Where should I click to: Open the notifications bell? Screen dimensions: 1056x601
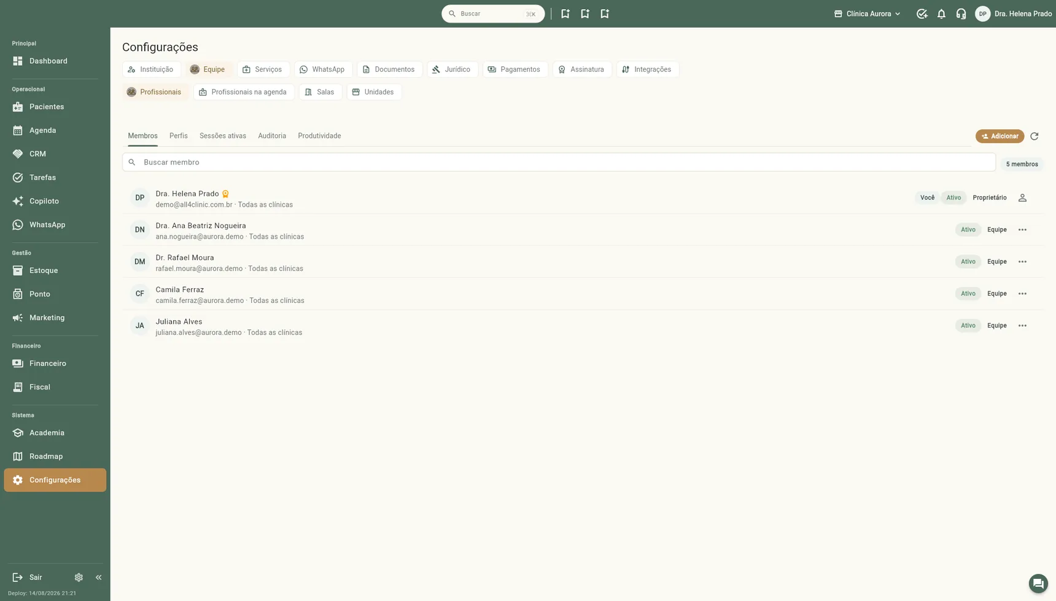tap(941, 13)
